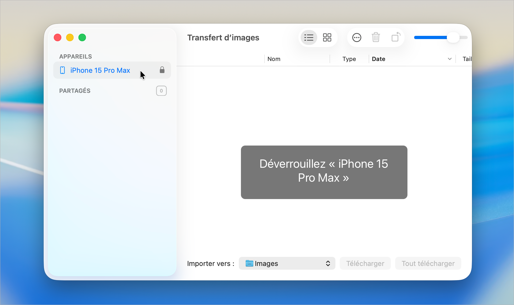The width and height of the screenshot is (514, 305).
Task: Select the Nom column header
Action: [274, 59]
